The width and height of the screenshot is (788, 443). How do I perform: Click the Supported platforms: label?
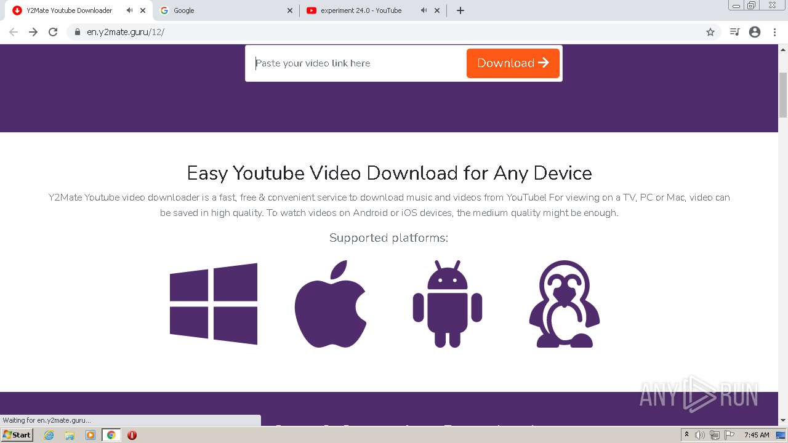coord(388,238)
